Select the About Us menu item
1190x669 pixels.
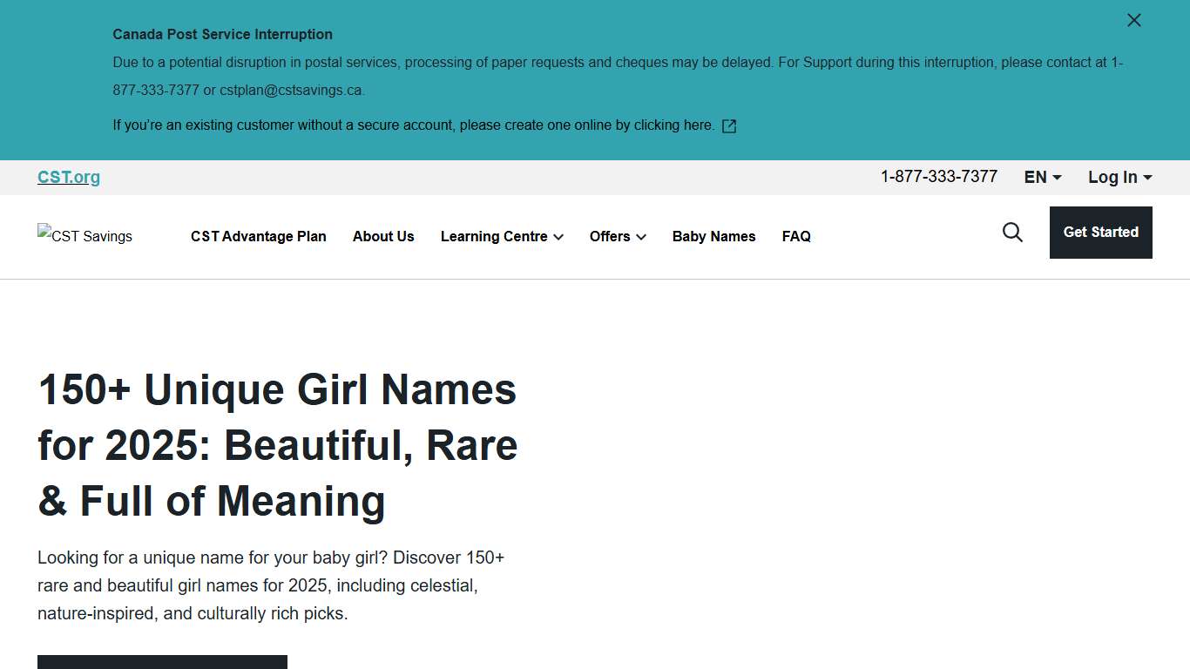click(383, 236)
